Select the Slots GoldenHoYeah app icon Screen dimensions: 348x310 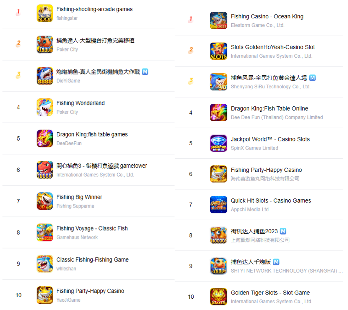(218, 51)
